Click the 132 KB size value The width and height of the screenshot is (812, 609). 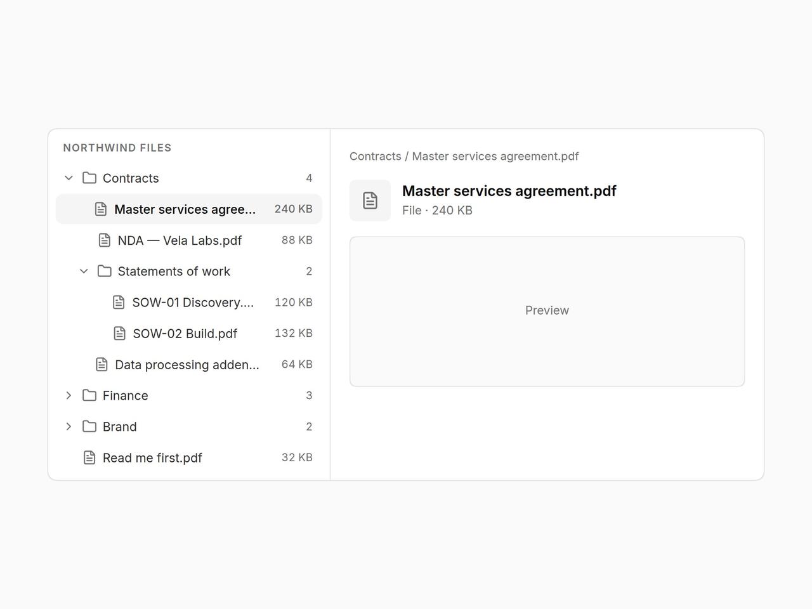[294, 333]
